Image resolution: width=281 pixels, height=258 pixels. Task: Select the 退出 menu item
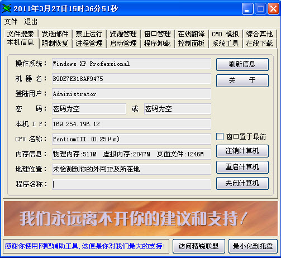[x=31, y=22]
